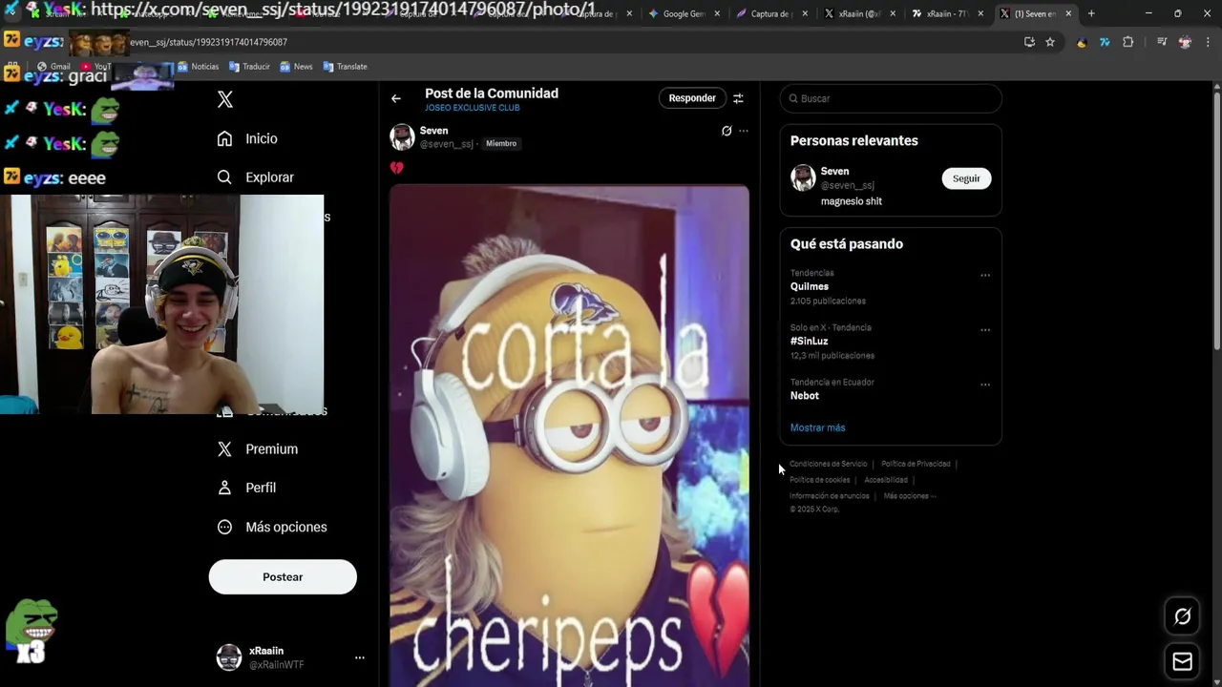Click the 7TV extension icon

pyautogui.click(x=1105, y=42)
